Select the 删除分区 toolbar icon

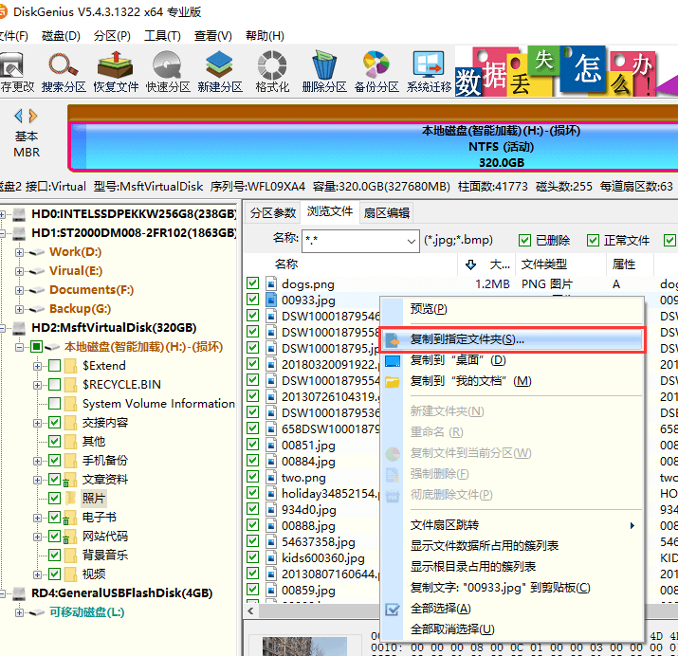click(324, 71)
